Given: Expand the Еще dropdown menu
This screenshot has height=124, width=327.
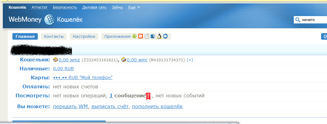Looking at the screenshot, I should pos(134,7).
